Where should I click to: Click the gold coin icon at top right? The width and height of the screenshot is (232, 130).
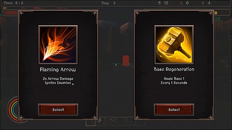click(216, 13)
